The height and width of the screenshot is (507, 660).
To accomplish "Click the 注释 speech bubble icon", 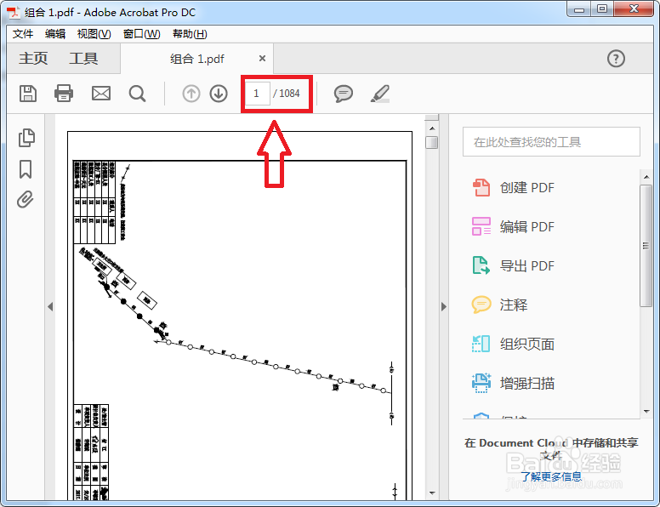I will (x=481, y=305).
